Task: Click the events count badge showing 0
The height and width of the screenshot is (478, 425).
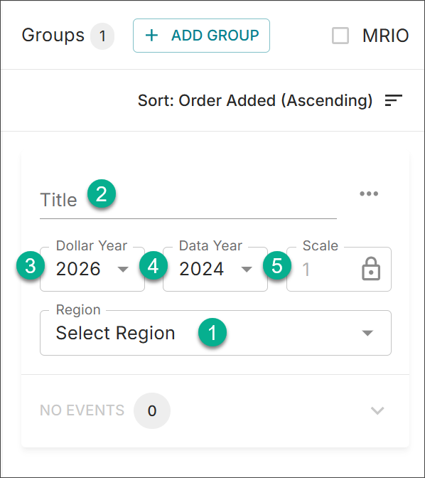Action: tap(152, 410)
